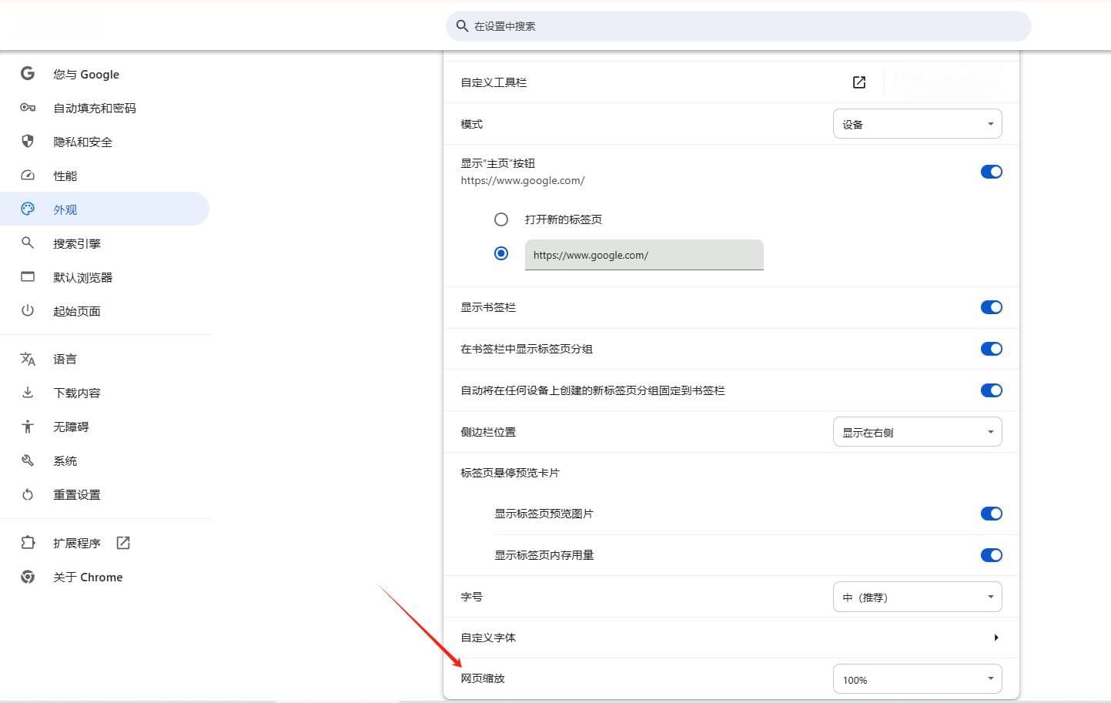The height and width of the screenshot is (703, 1111).
Task: Open 侧边栏位置 dropdown showing 显示在右侧
Action: pos(917,432)
